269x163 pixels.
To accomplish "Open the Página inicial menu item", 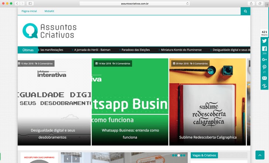I will coord(29,11).
